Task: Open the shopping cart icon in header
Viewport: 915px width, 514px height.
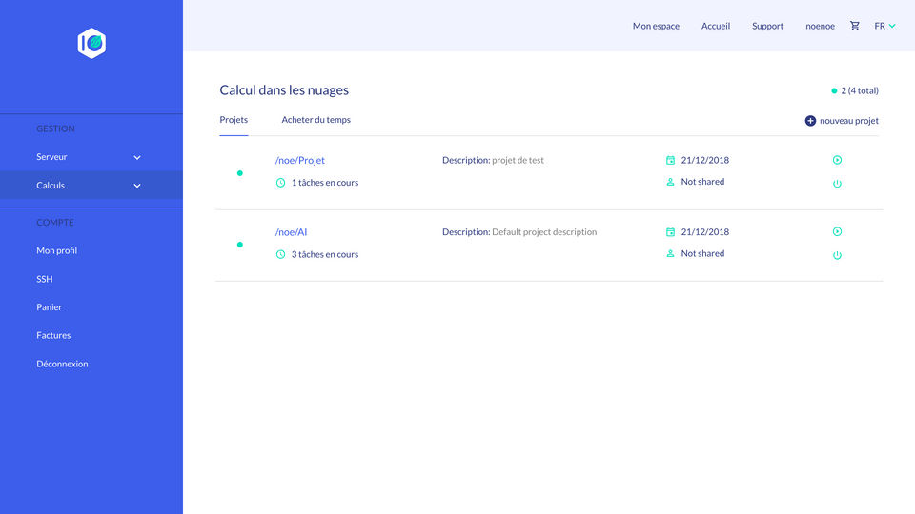Action: tap(854, 26)
